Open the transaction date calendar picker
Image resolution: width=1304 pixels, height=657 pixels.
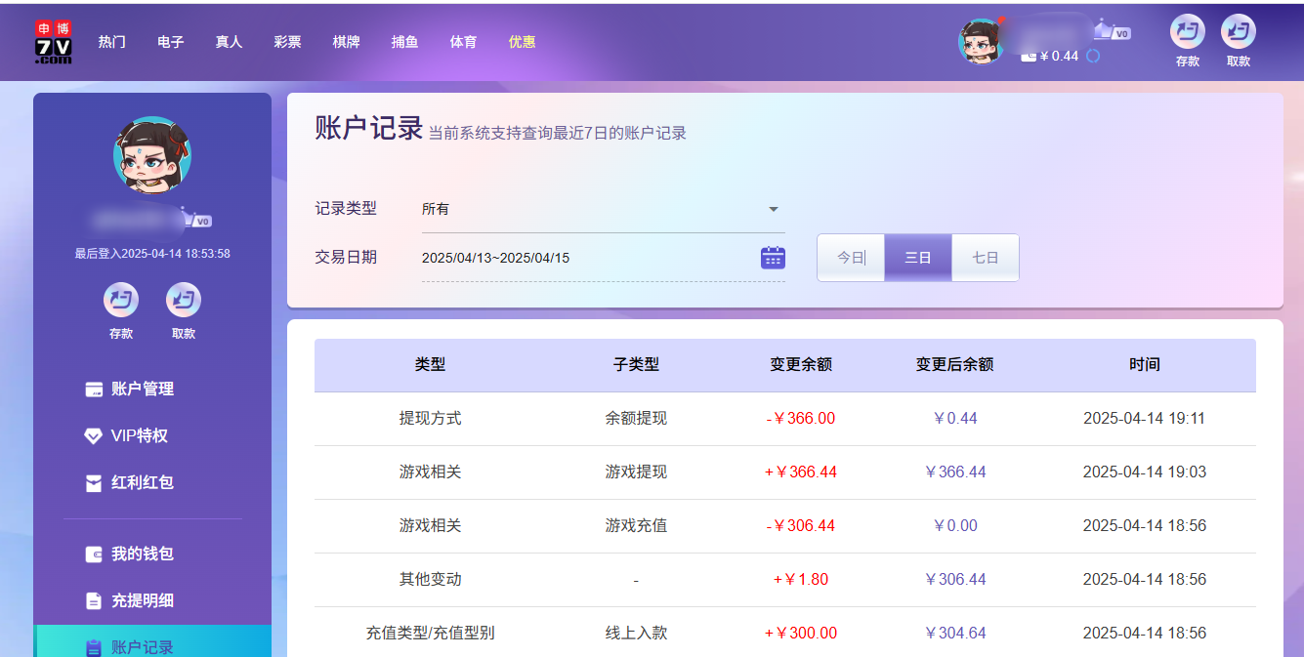[773, 256]
